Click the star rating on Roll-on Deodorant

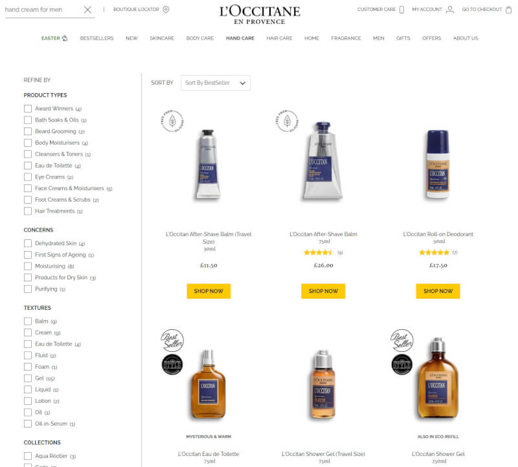[x=434, y=252]
